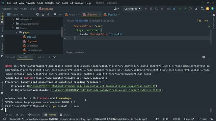The width and height of the screenshot is (216, 121).
Task: Click Run with Coverage icon
Action: (156, 9)
